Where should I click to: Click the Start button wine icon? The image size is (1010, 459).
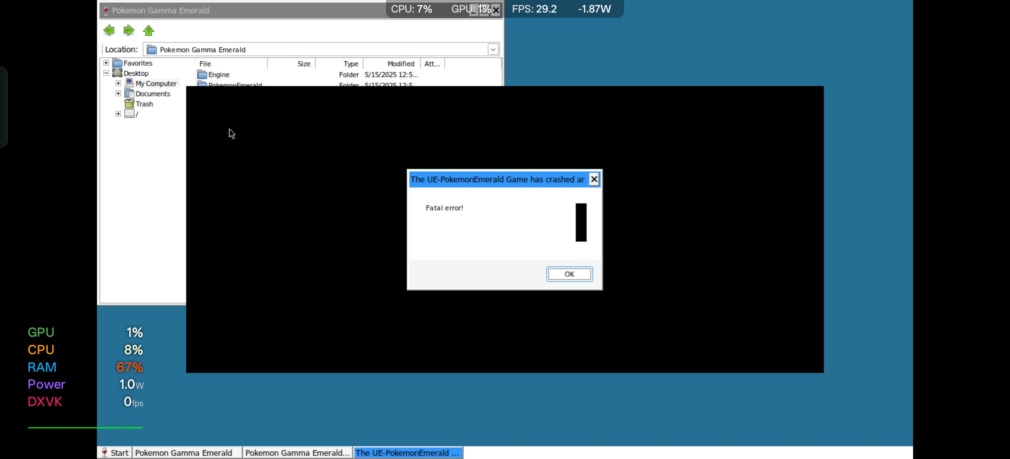point(105,453)
